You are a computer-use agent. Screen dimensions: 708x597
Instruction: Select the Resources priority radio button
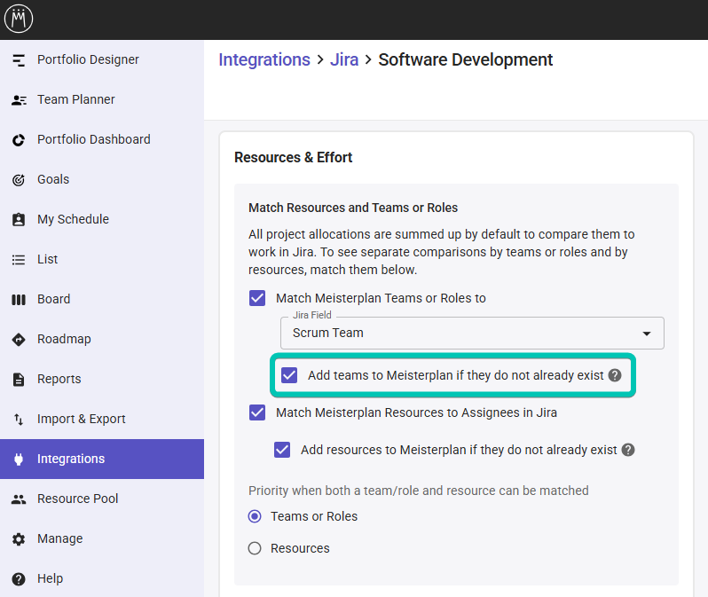click(255, 548)
